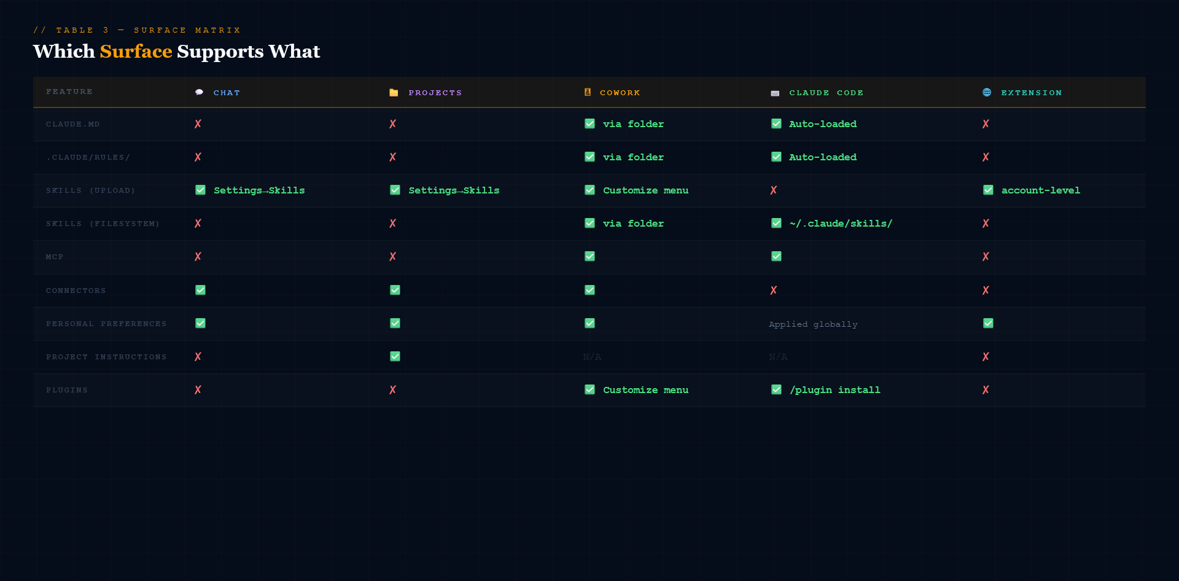1179x581 pixels.
Task: Click red X for Plugins under Extension
Action: point(986,390)
